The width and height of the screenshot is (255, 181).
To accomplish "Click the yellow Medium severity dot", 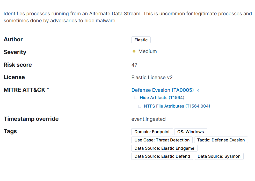I will (x=134, y=51).
